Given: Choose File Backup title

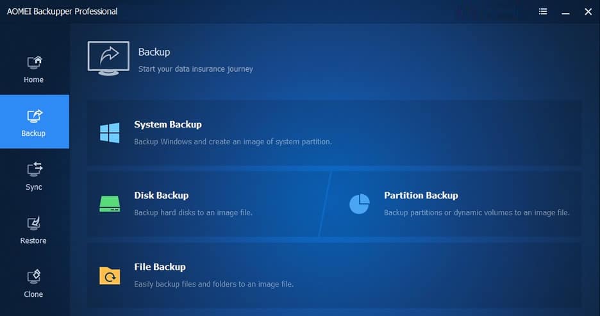Looking at the screenshot, I should 160,267.
